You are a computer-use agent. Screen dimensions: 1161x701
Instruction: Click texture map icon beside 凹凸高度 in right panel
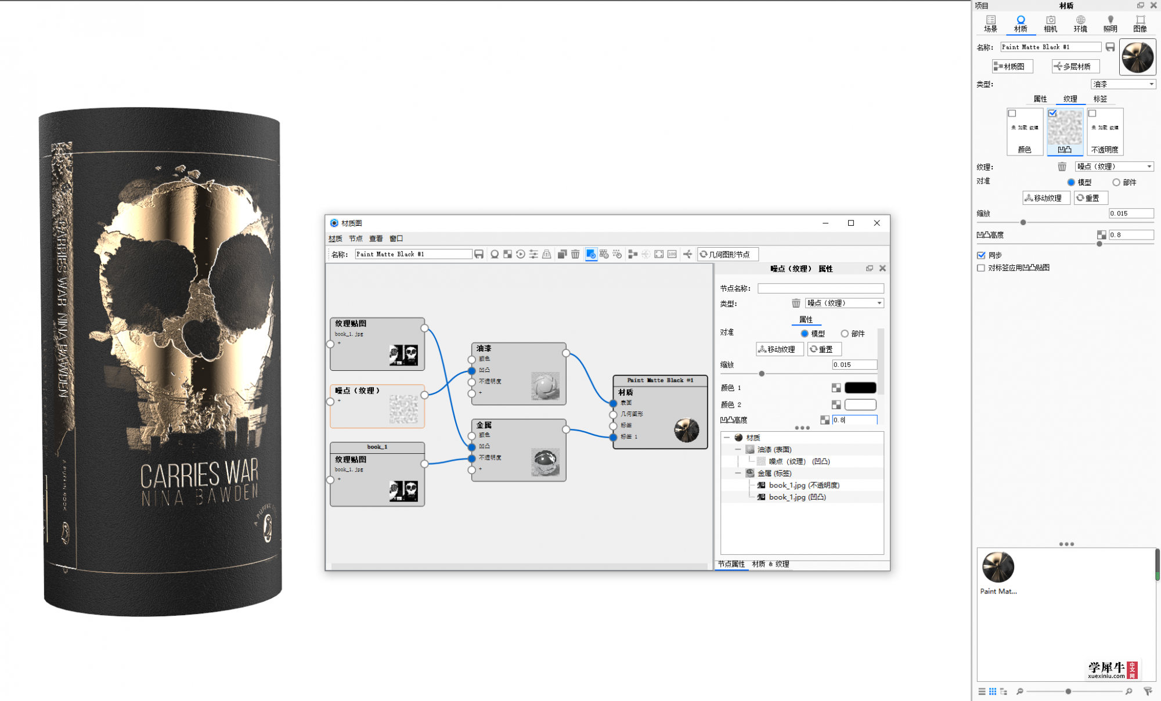coord(1101,235)
